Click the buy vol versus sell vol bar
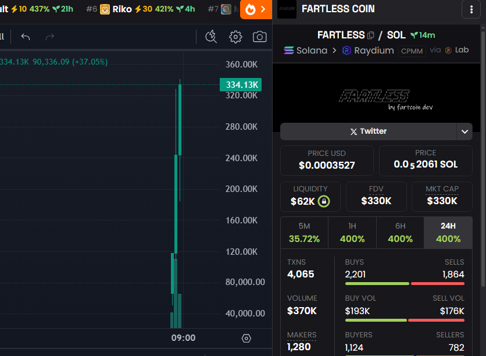This screenshot has height=356, width=486. tap(405, 320)
